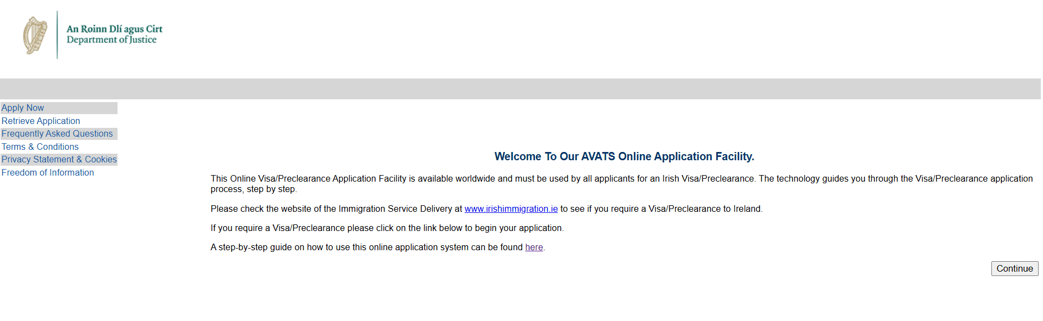Open the Apply Now menu item
Screen dimensions: 1043x321
pos(23,108)
